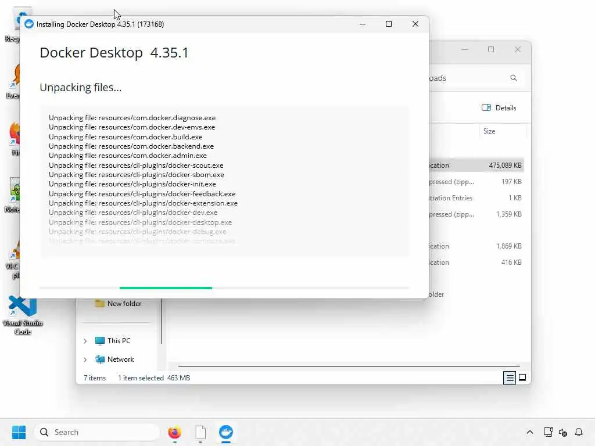Image resolution: width=595 pixels, height=446 pixels.
Task: Click the com.docker.backend.exe log line
Action: (x=131, y=146)
